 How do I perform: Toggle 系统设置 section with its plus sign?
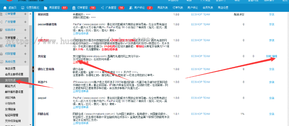[25, 62]
